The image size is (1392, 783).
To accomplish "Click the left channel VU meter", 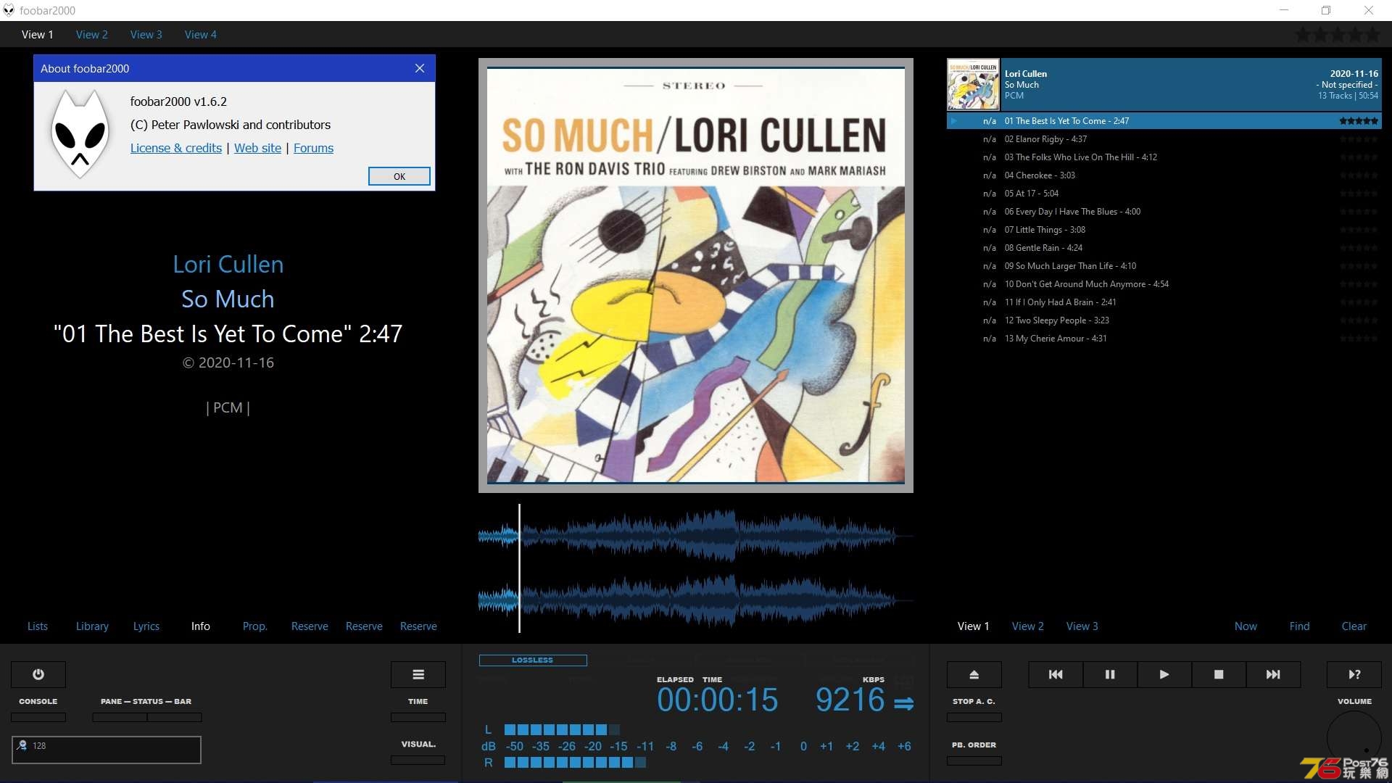I will 562,729.
